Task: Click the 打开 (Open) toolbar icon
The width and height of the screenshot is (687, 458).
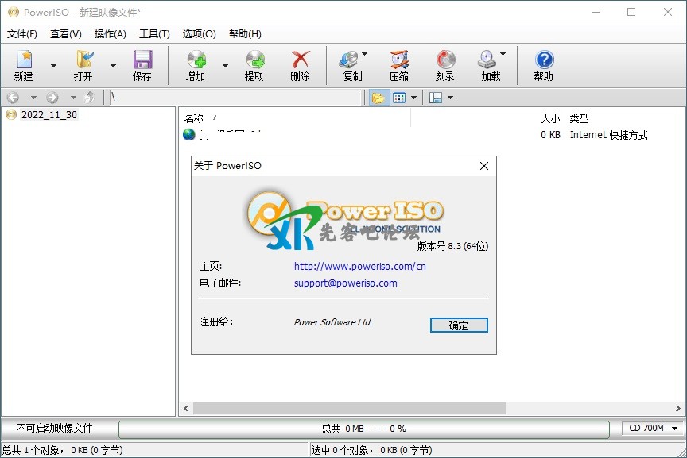Action: pos(83,60)
